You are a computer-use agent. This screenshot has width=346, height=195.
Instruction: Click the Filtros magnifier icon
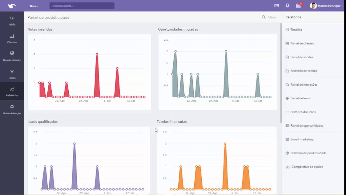(264, 17)
